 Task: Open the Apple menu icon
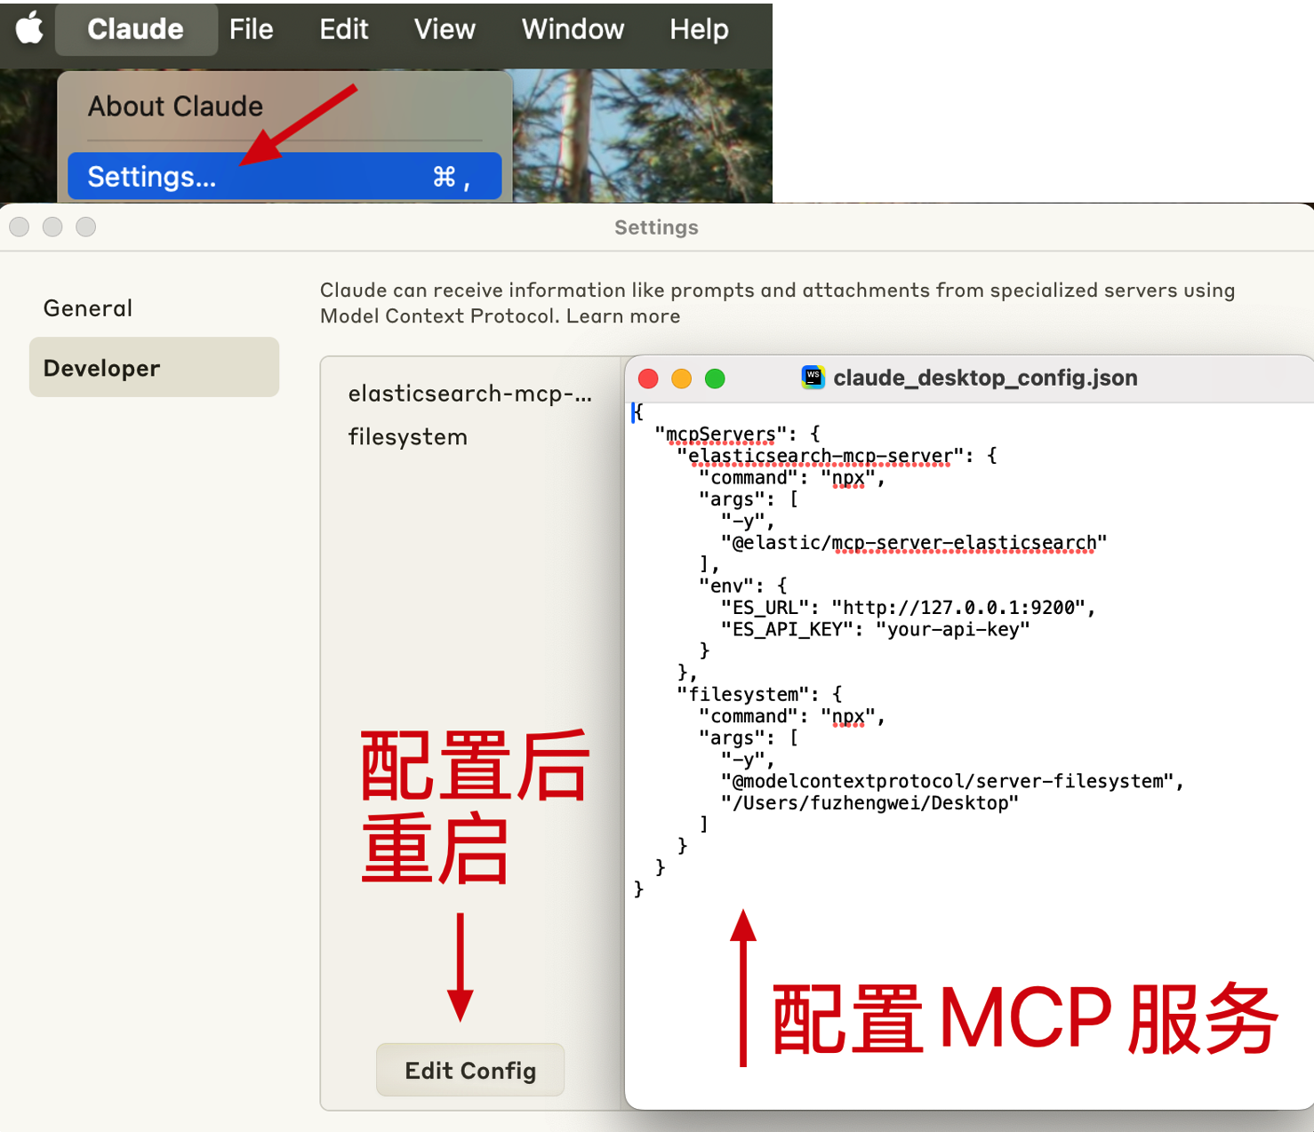pyautogui.click(x=29, y=28)
